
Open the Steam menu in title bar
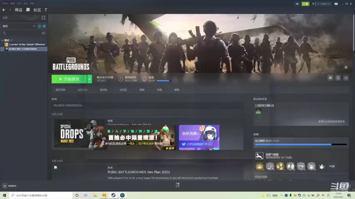click(x=5, y=4)
